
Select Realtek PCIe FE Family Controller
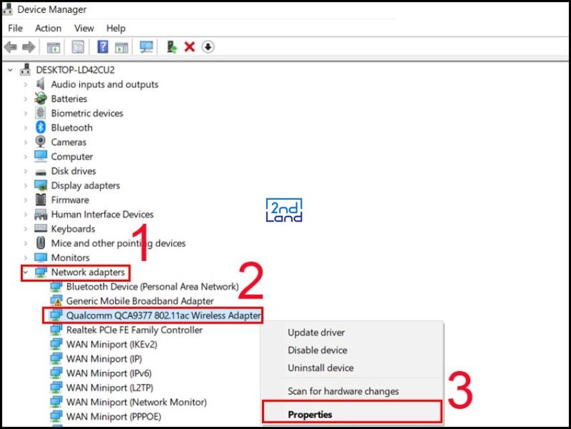(134, 330)
